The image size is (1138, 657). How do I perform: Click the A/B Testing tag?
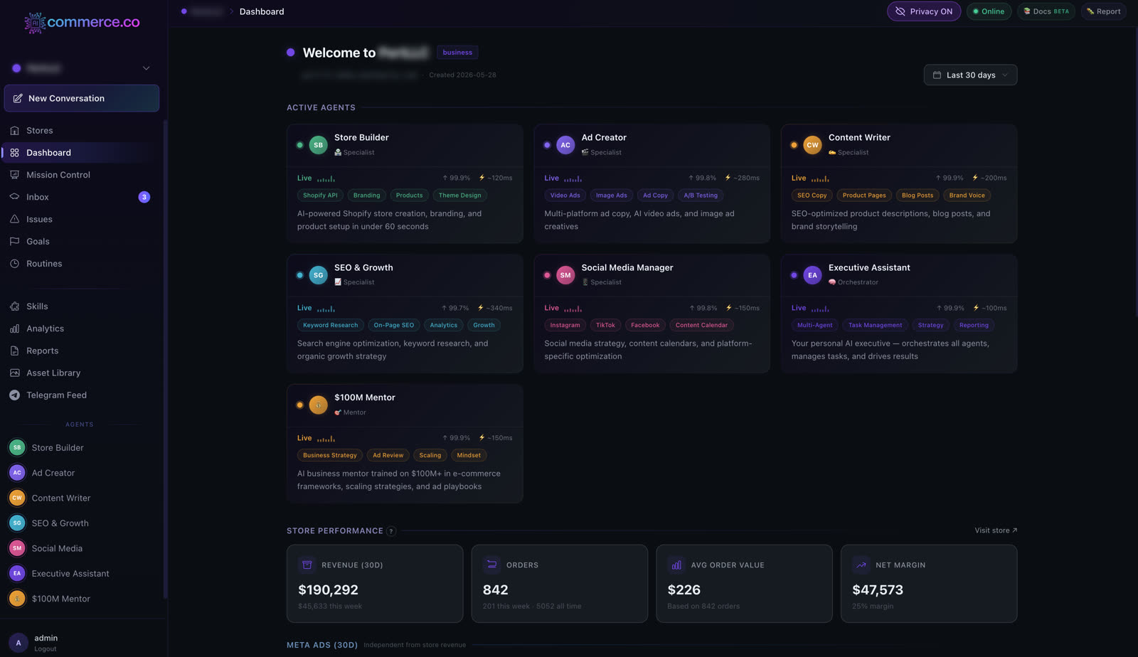701,196
